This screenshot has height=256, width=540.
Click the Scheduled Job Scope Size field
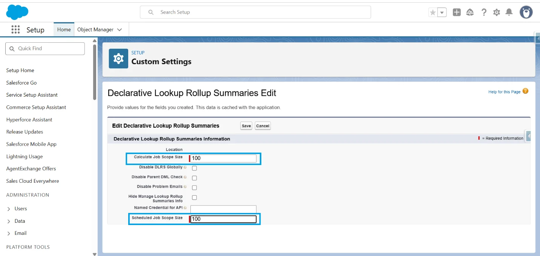pos(223,219)
